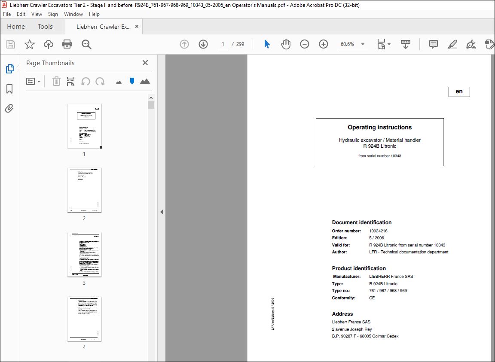Enlarge thumbnail size large mountain icon
Screen dimensions: 495x362
(x=145, y=82)
